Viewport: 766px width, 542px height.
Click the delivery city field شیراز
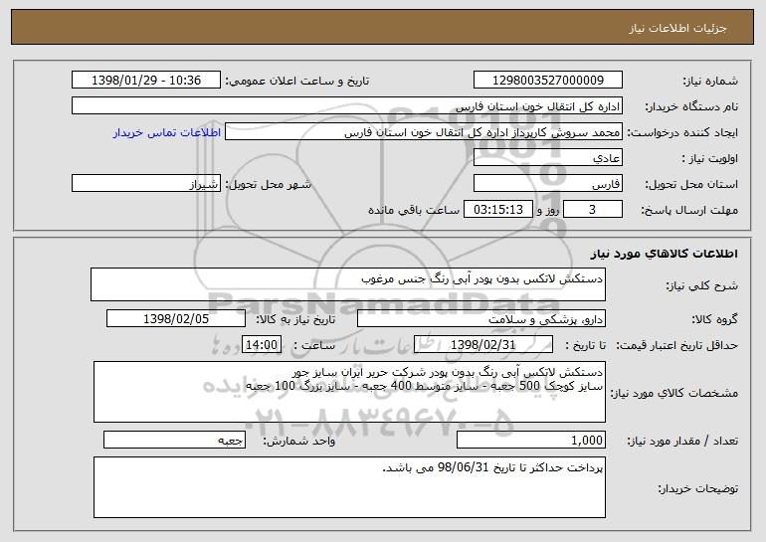pyautogui.click(x=146, y=184)
